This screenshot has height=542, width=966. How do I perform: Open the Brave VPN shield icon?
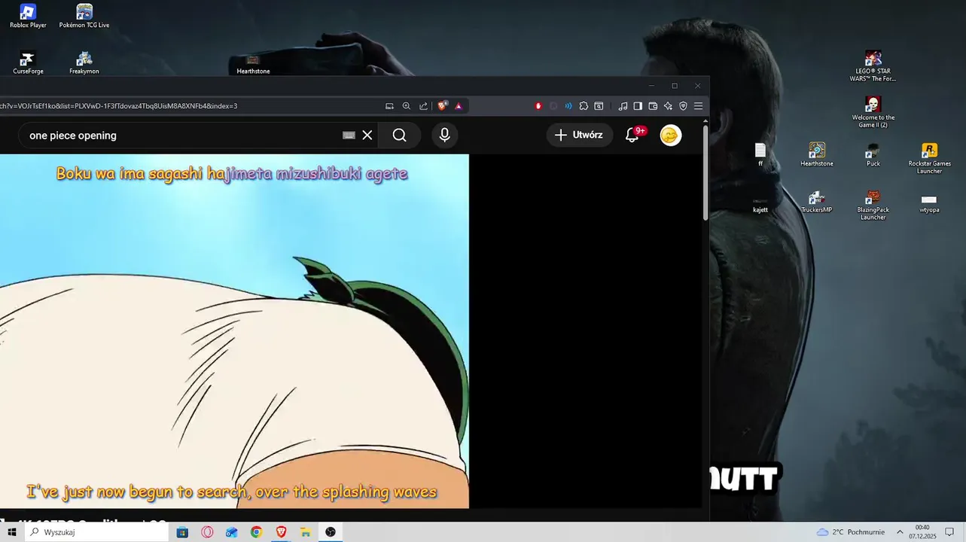click(683, 106)
